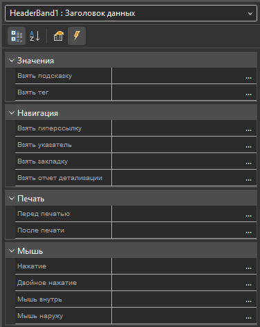
Task: Collapse the Навигация category
Action: click(12, 113)
